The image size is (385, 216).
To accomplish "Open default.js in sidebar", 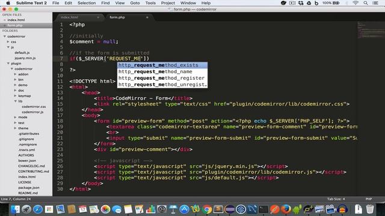I will 22,53.
